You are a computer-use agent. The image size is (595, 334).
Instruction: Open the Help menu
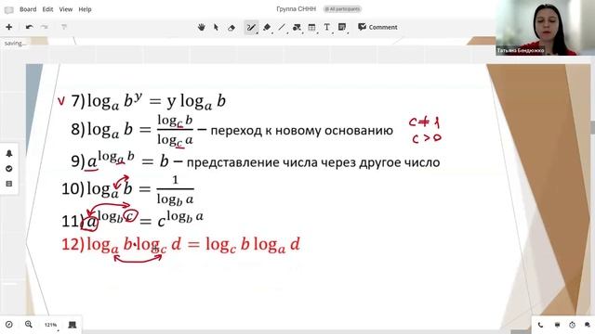85,9
